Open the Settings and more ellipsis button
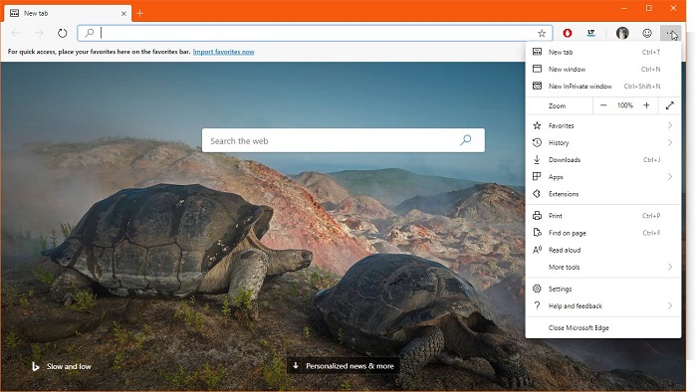 tap(670, 33)
